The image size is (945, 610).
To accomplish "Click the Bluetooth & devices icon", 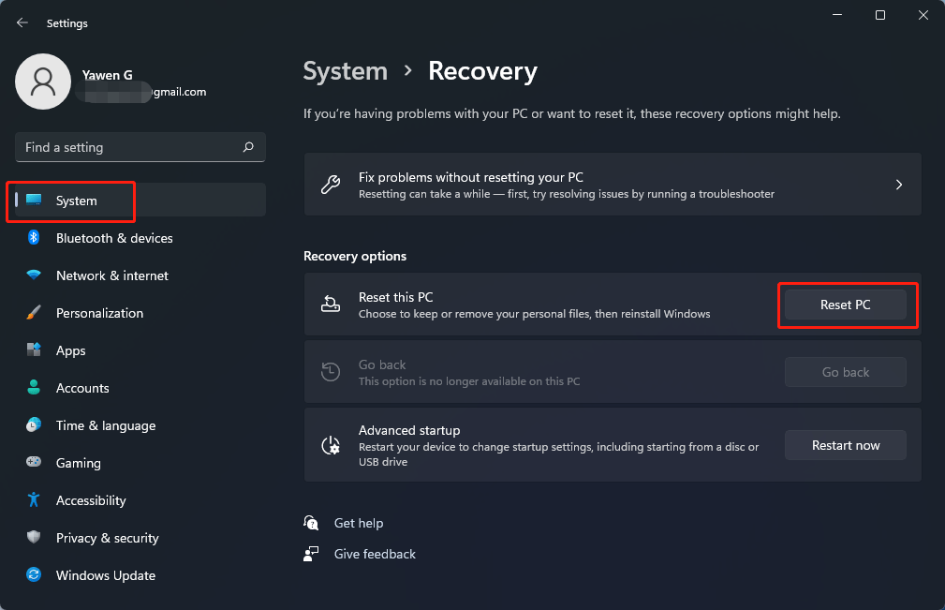I will [34, 238].
